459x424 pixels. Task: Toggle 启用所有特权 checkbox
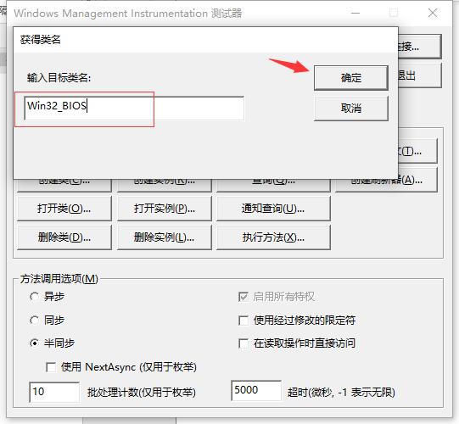point(243,297)
